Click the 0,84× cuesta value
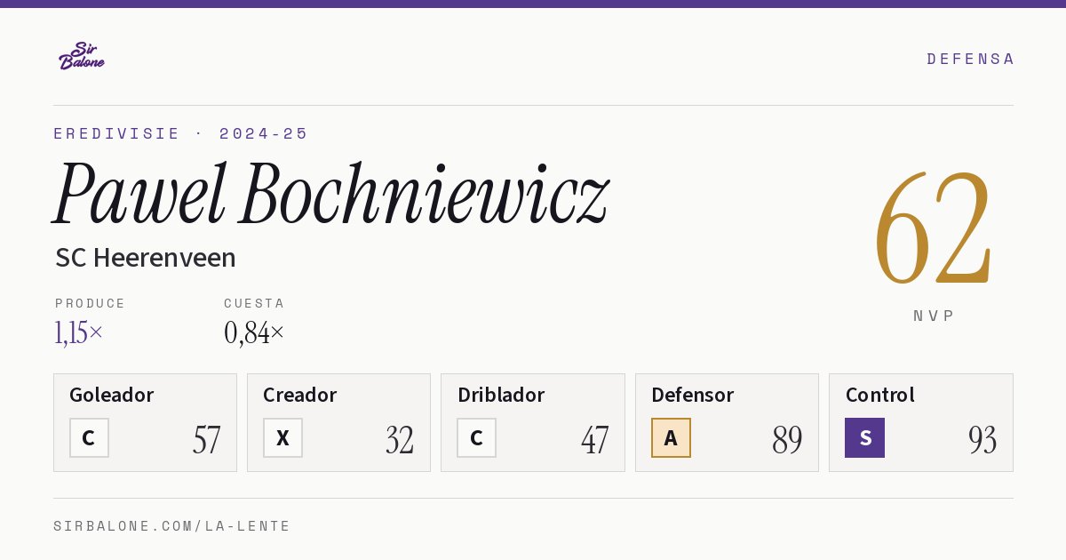 click(254, 332)
